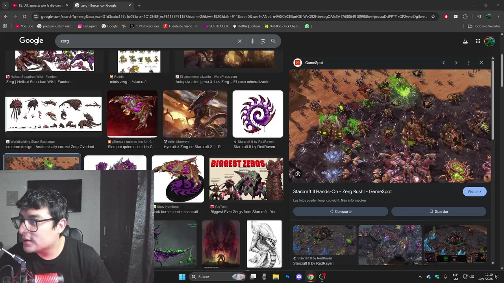Focus the search field containing zerg
This screenshot has height=283, width=504.
146,41
